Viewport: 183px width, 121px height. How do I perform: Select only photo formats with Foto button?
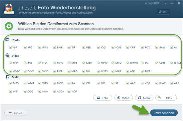[x=102, y=98]
